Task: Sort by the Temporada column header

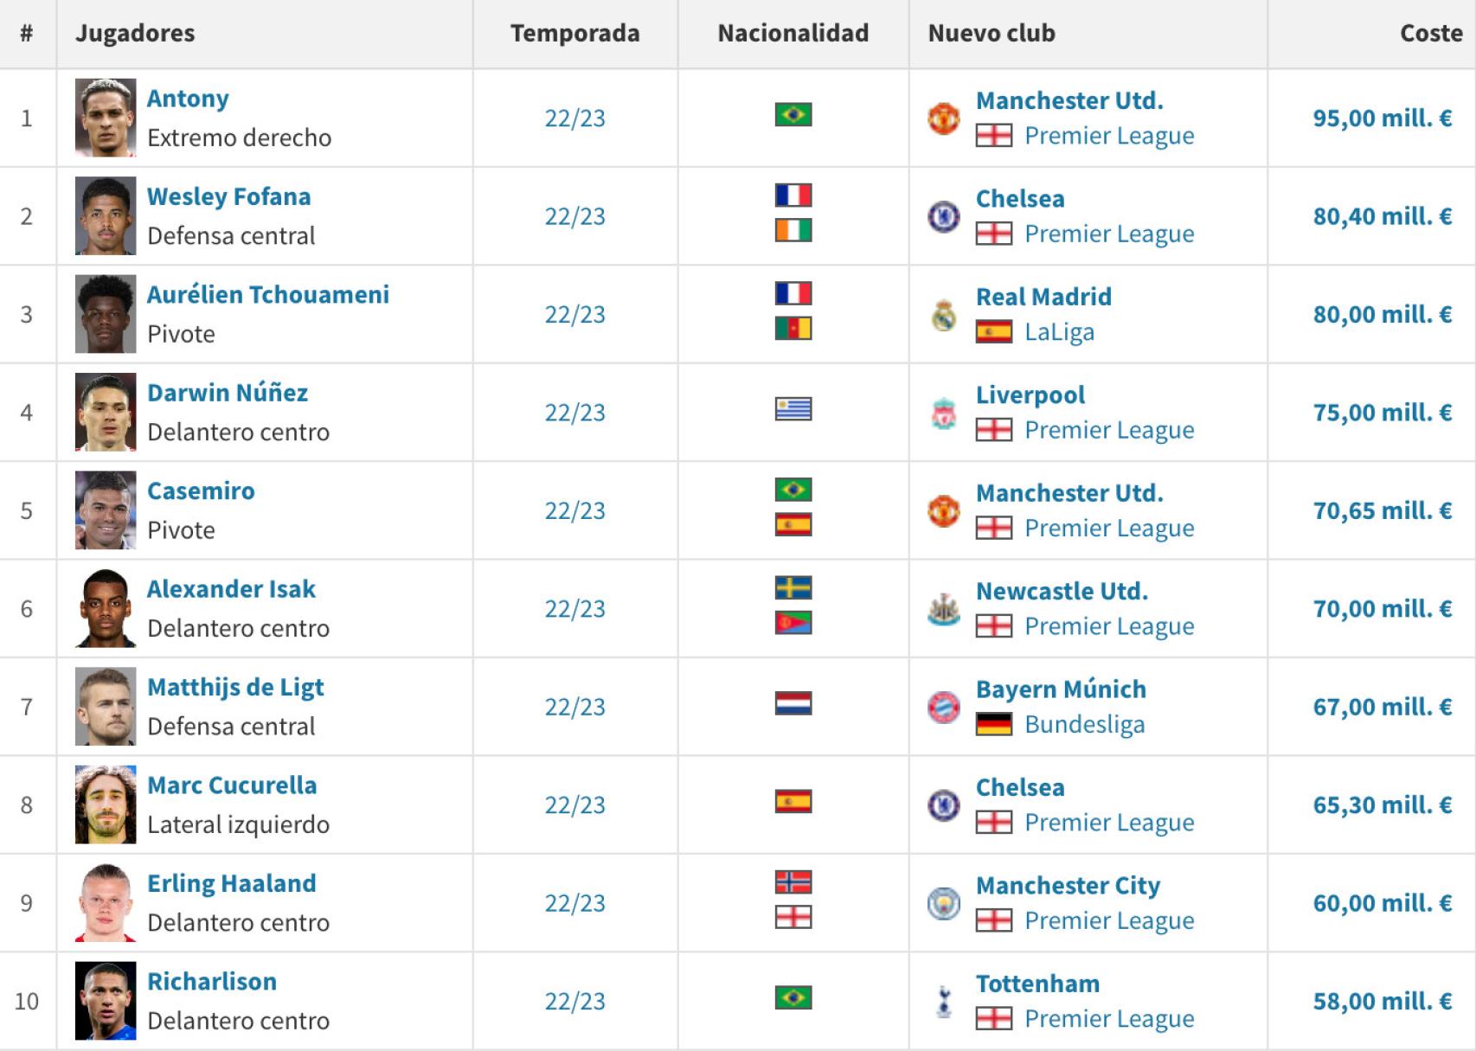Action: click(x=574, y=34)
